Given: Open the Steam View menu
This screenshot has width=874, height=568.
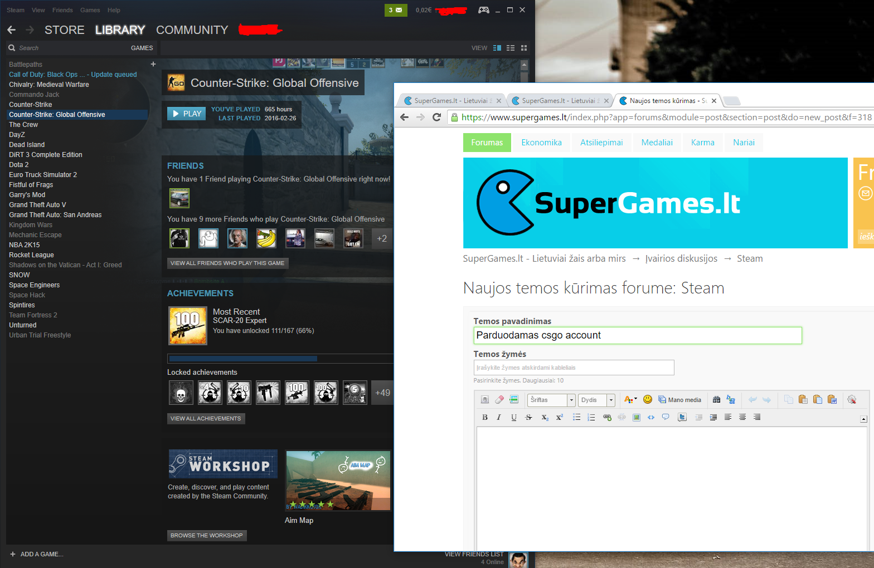Looking at the screenshot, I should click(x=38, y=10).
